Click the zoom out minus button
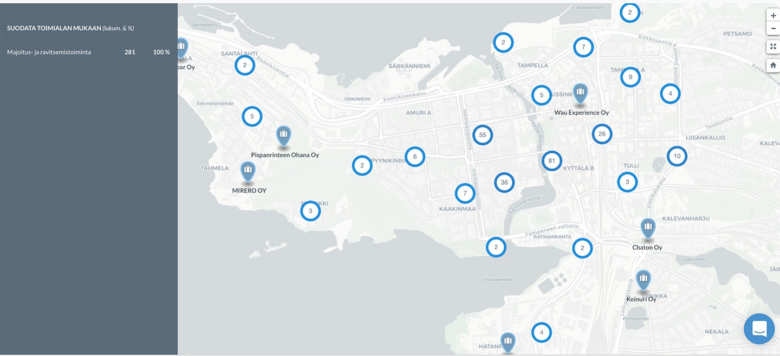Viewport: 780px width, 356px height. pyautogui.click(x=773, y=29)
